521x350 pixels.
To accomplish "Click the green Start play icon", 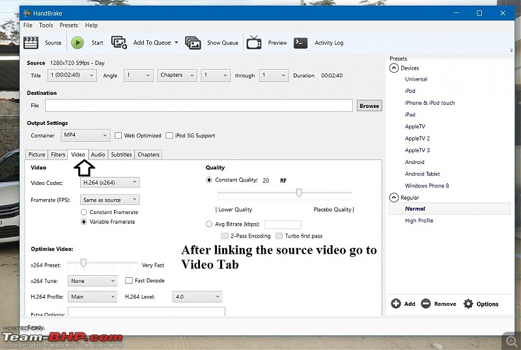I will point(77,43).
